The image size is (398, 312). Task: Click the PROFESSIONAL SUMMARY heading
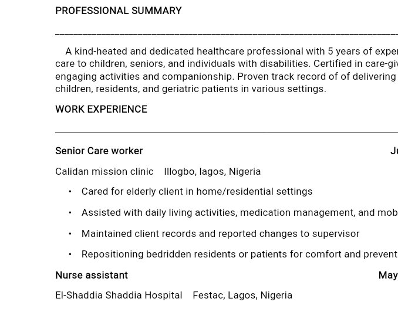click(118, 11)
